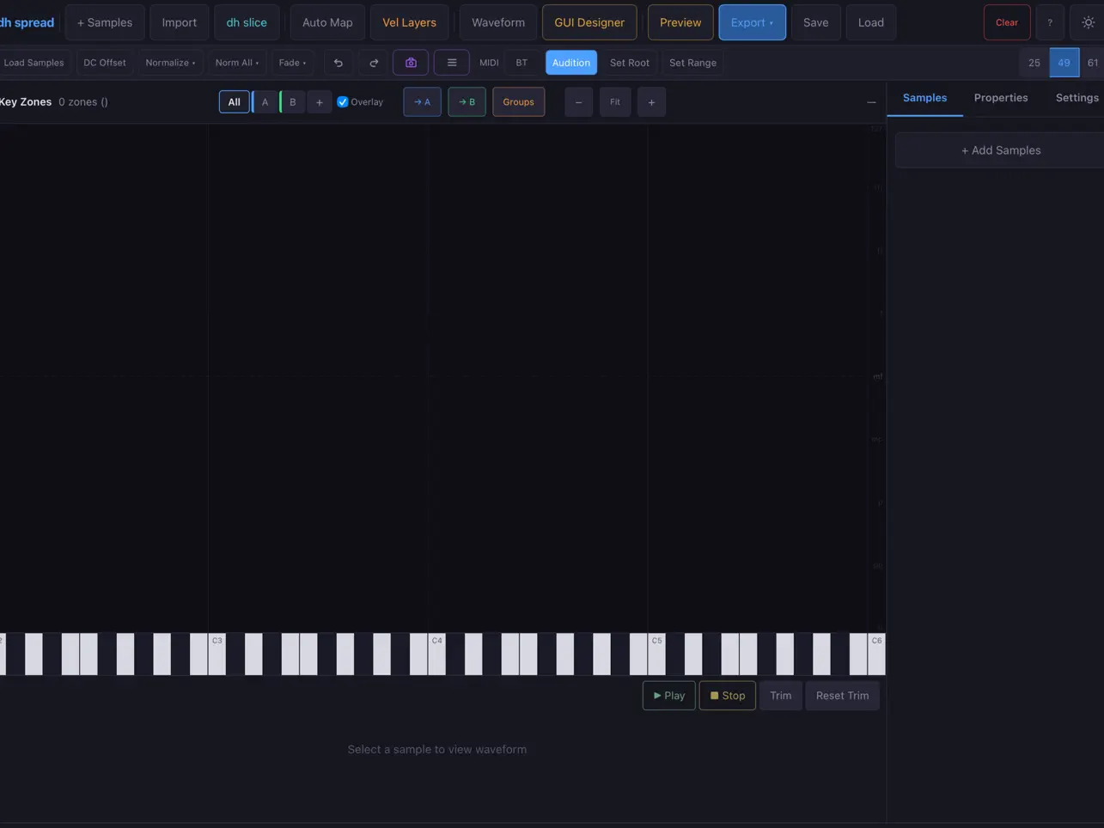Stop playback
1104x828 pixels.
coord(728,696)
